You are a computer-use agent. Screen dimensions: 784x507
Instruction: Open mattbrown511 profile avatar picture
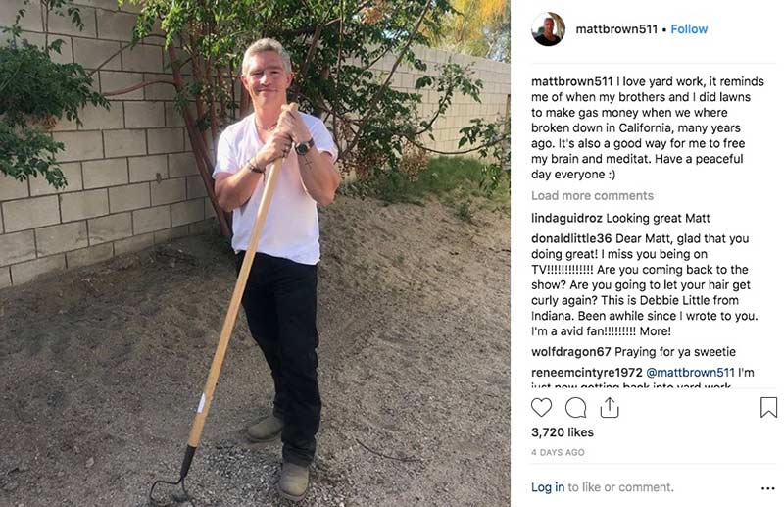(548, 29)
